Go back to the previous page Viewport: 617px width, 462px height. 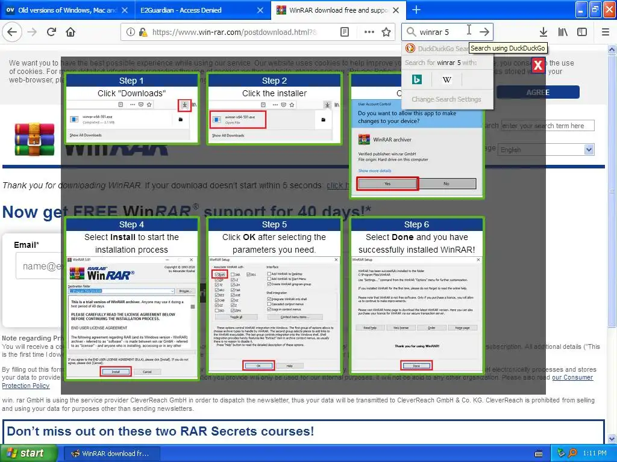click(12, 32)
